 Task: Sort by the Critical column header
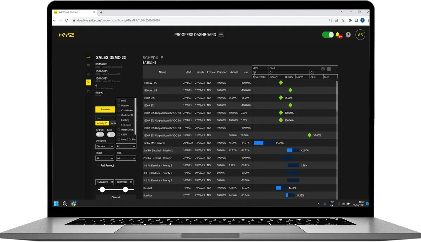(211, 72)
